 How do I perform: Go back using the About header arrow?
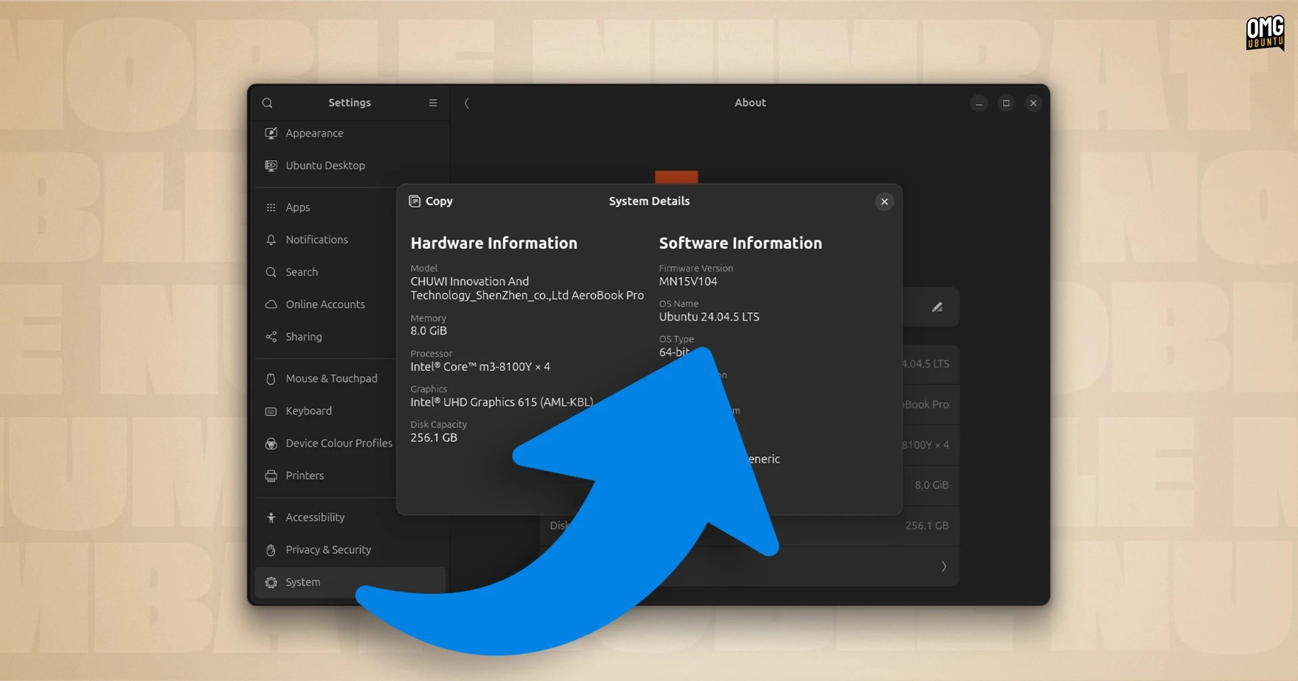tap(466, 103)
